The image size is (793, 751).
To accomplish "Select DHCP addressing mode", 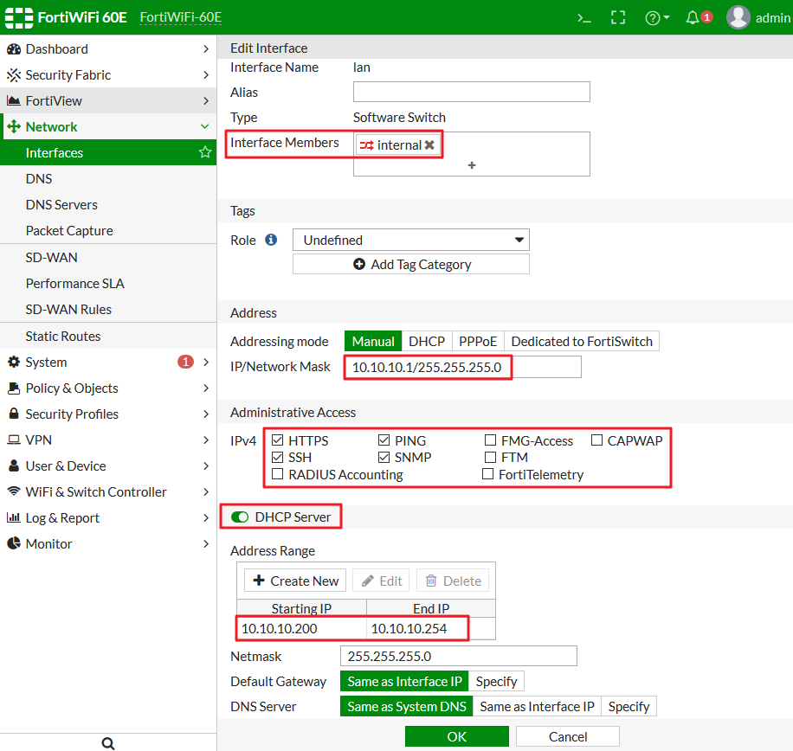I will tap(427, 341).
